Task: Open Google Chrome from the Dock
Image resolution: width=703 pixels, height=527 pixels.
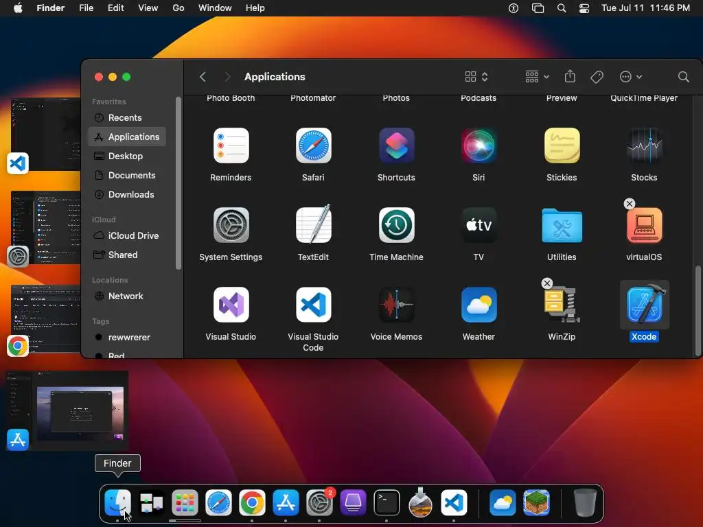Action: coord(252,503)
